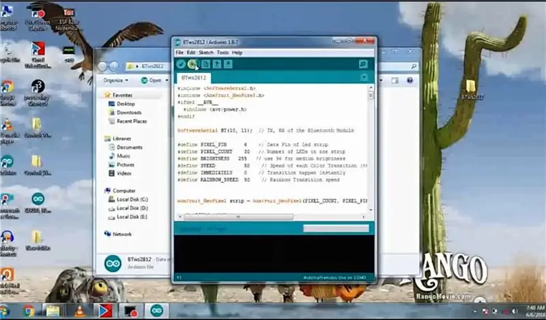
Task: Open the tab options dropdown in Arduino
Action: tap(364, 78)
